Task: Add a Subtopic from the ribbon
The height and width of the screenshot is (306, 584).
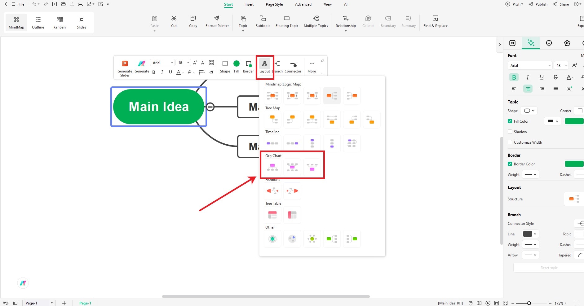Action: [263, 22]
